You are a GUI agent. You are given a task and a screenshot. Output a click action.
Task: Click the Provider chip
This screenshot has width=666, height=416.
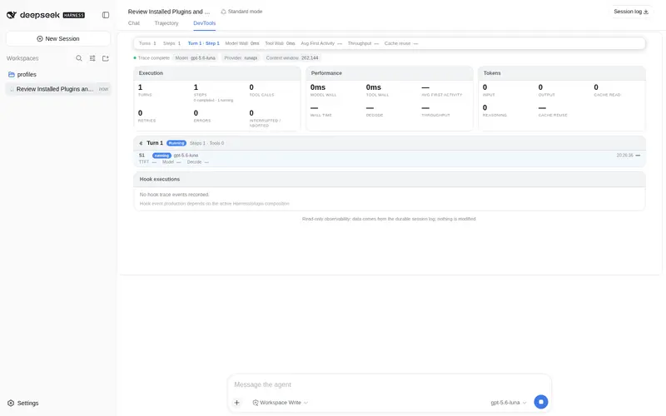click(241, 57)
